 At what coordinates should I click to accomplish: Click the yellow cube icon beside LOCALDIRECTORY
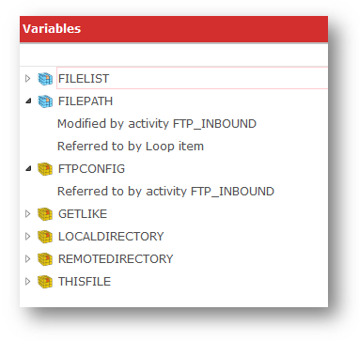(x=45, y=237)
